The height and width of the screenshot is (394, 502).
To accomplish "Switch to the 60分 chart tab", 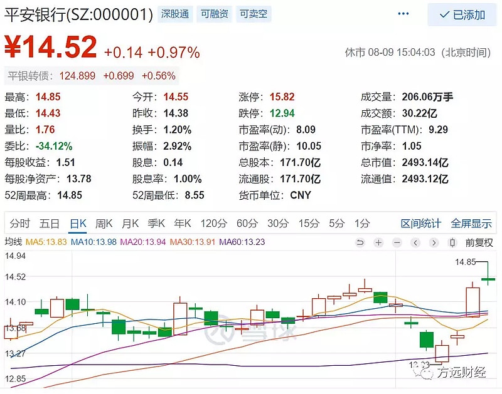I will pos(247,223).
